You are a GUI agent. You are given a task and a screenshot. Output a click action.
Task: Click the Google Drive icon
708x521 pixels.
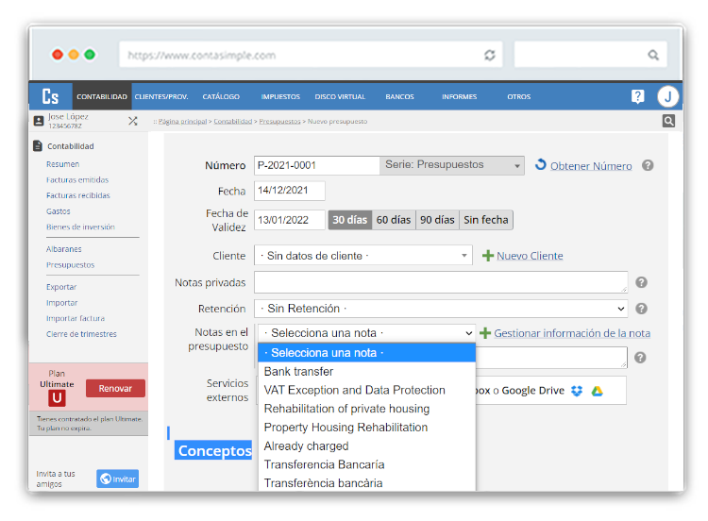click(x=598, y=391)
